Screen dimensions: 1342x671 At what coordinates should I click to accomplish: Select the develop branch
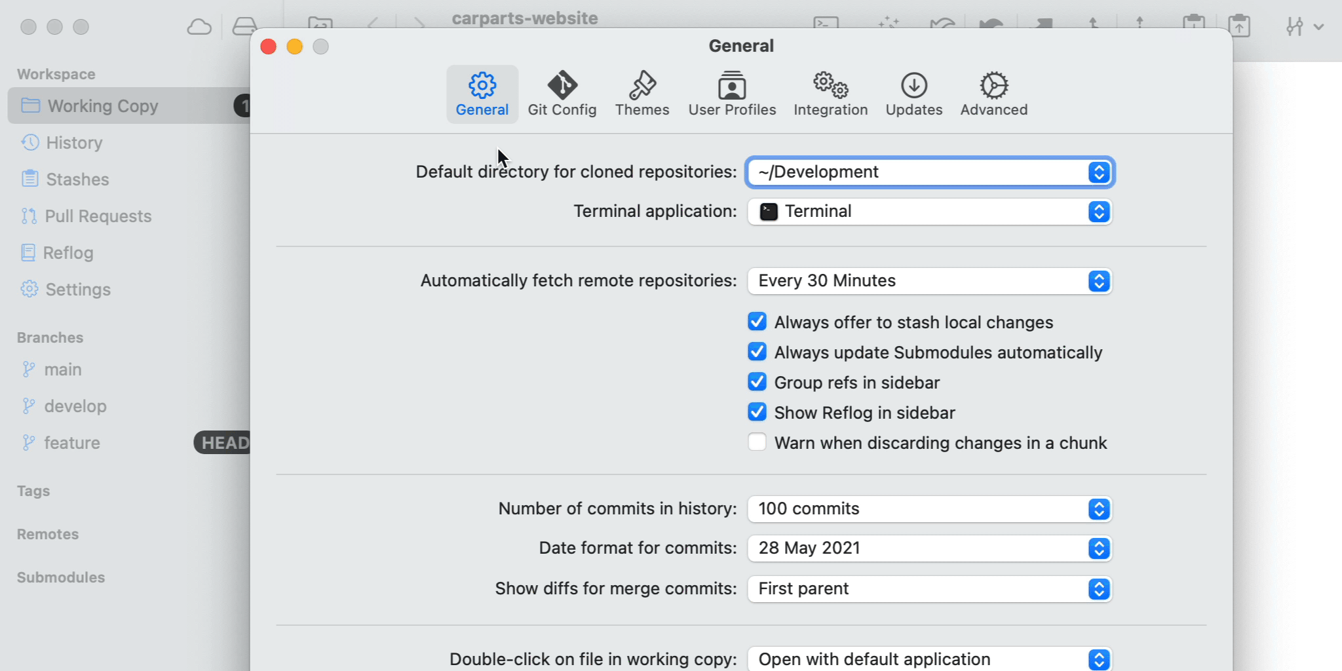click(x=75, y=406)
